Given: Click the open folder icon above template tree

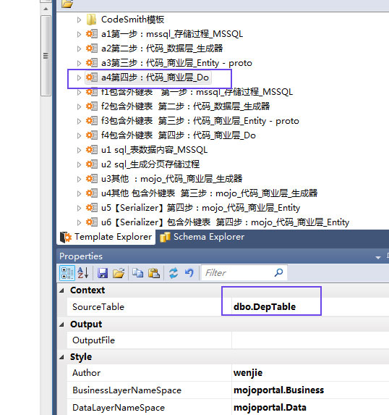Looking at the screenshot, I should point(67,4).
